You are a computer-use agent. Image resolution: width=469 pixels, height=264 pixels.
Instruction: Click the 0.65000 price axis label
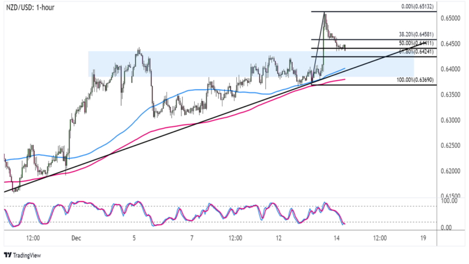tap(450, 19)
